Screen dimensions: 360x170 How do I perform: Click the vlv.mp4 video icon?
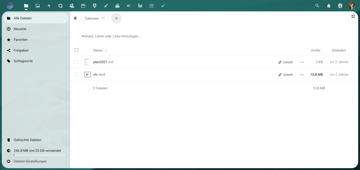point(87,74)
